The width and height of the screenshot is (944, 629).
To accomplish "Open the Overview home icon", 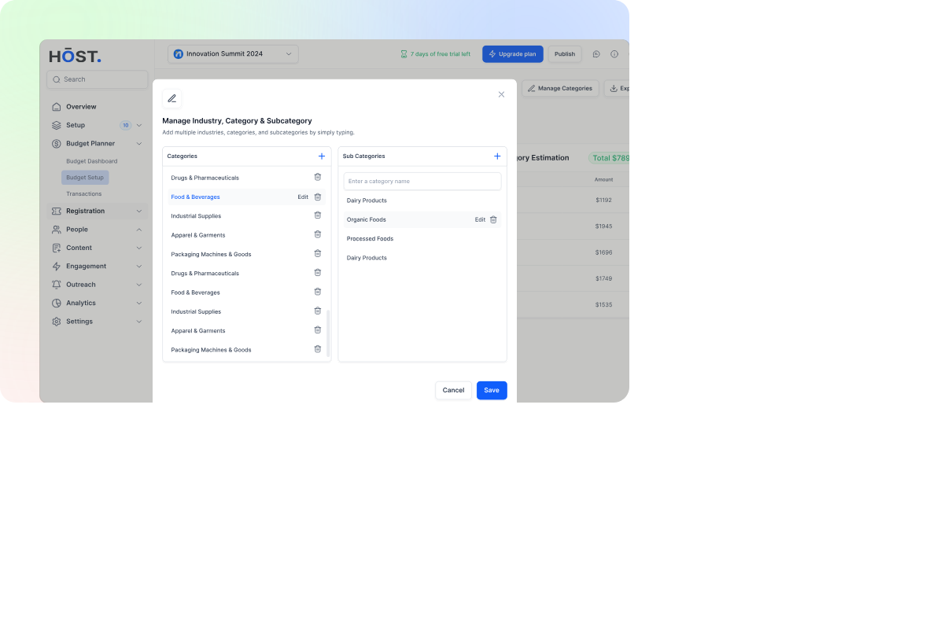I will (x=56, y=107).
